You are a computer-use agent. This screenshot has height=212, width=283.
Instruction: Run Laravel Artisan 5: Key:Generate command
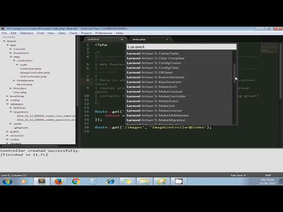(x=179, y=82)
